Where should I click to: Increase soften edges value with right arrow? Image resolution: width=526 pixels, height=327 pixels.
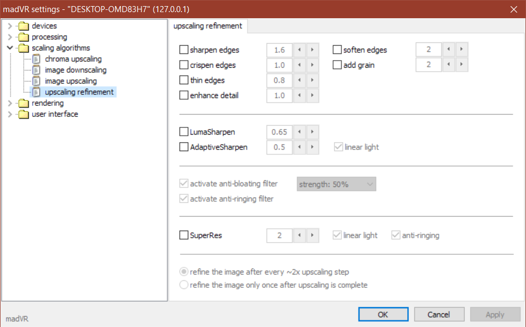[x=461, y=50]
